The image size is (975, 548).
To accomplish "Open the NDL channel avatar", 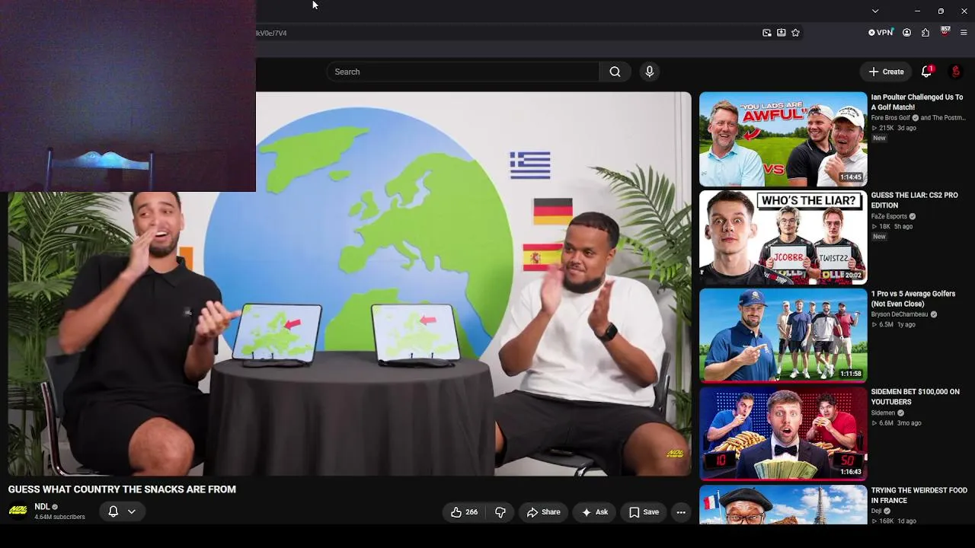I will tap(18, 511).
